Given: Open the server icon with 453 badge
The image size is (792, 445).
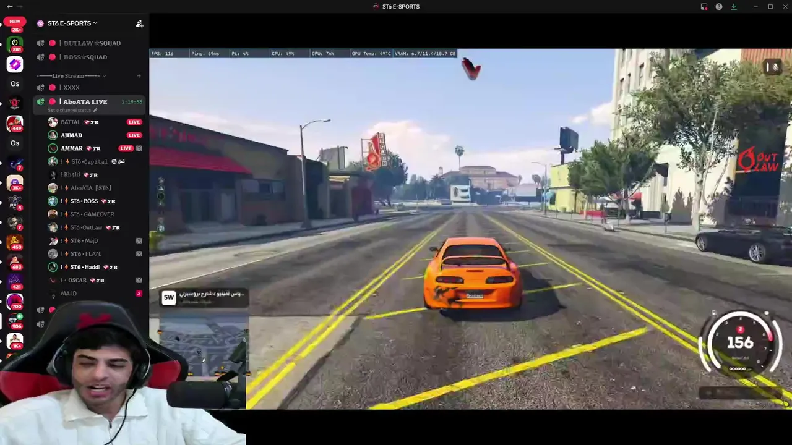Looking at the screenshot, I should pyautogui.click(x=15, y=242).
